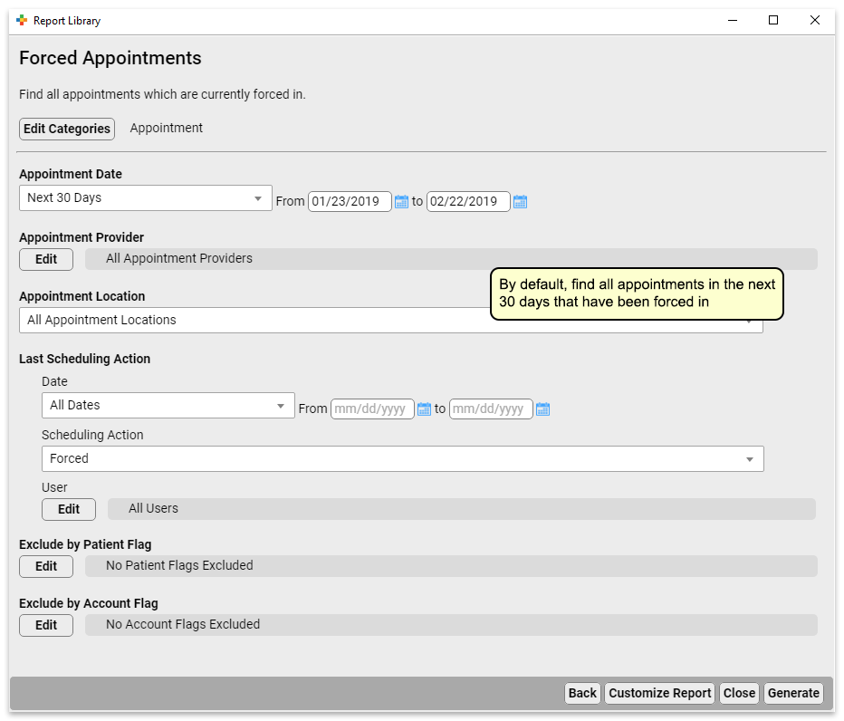Edit the User filter under Last Scheduling Action
Viewport: 844px width, 721px height.
tap(69, 509)
